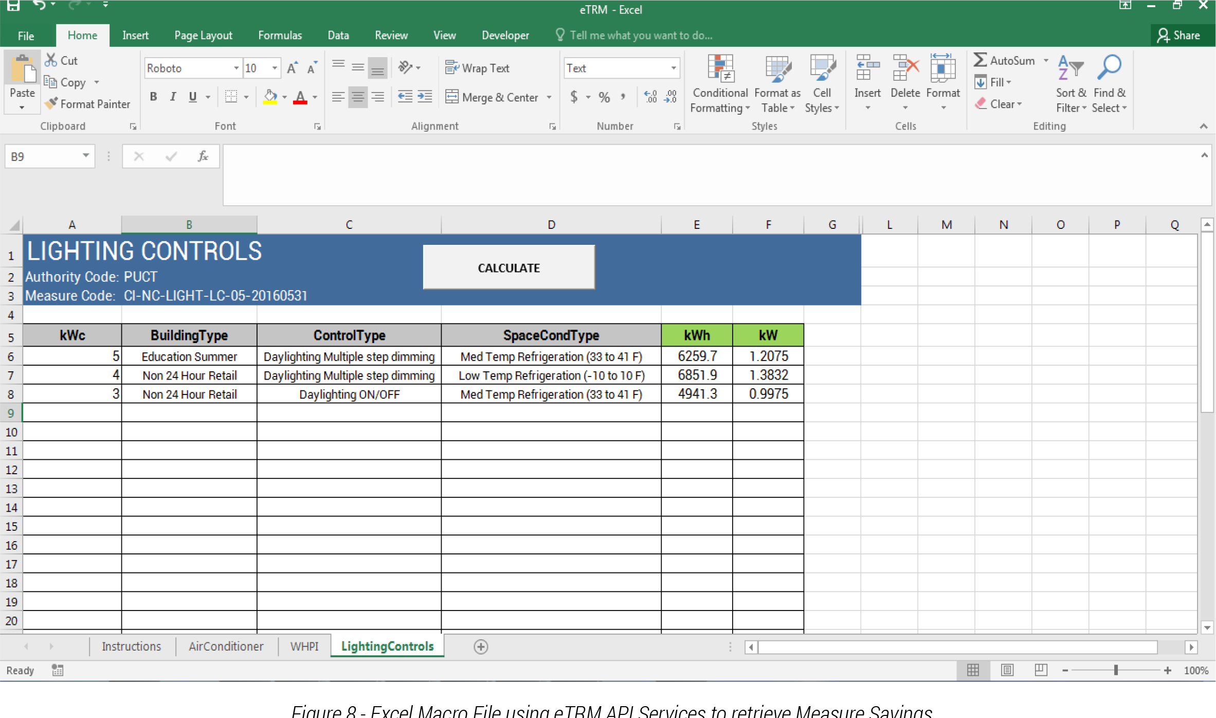Open Conditional Formatting
The width and height of the screenshot is (1216, 718).
(x=720, y=84)
